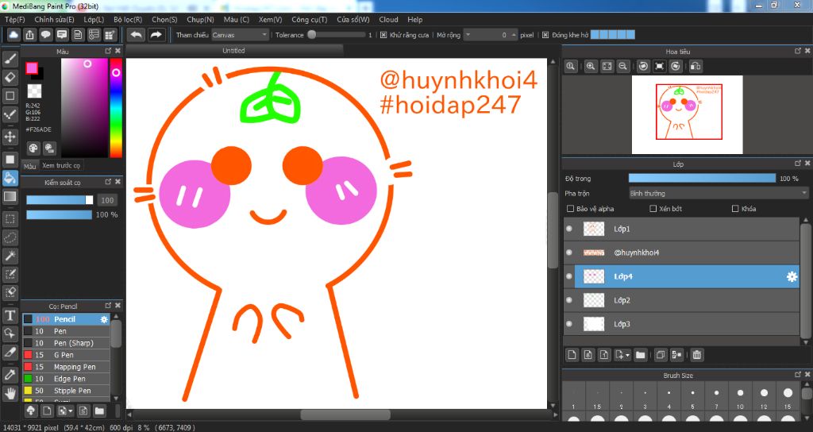The height and width of the screenshot is (432, 813).
Task: Hide the Lớp2 layer
Action: [569, 300]
